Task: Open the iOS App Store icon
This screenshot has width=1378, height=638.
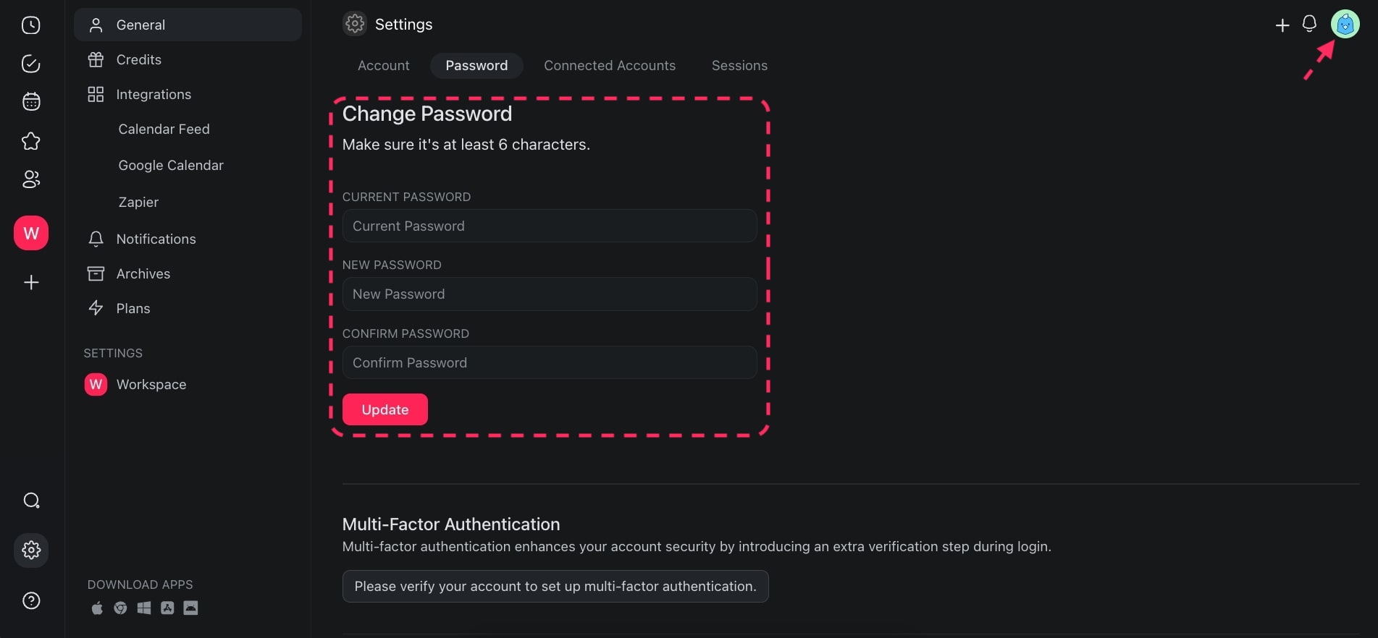Action: (167, 608)
